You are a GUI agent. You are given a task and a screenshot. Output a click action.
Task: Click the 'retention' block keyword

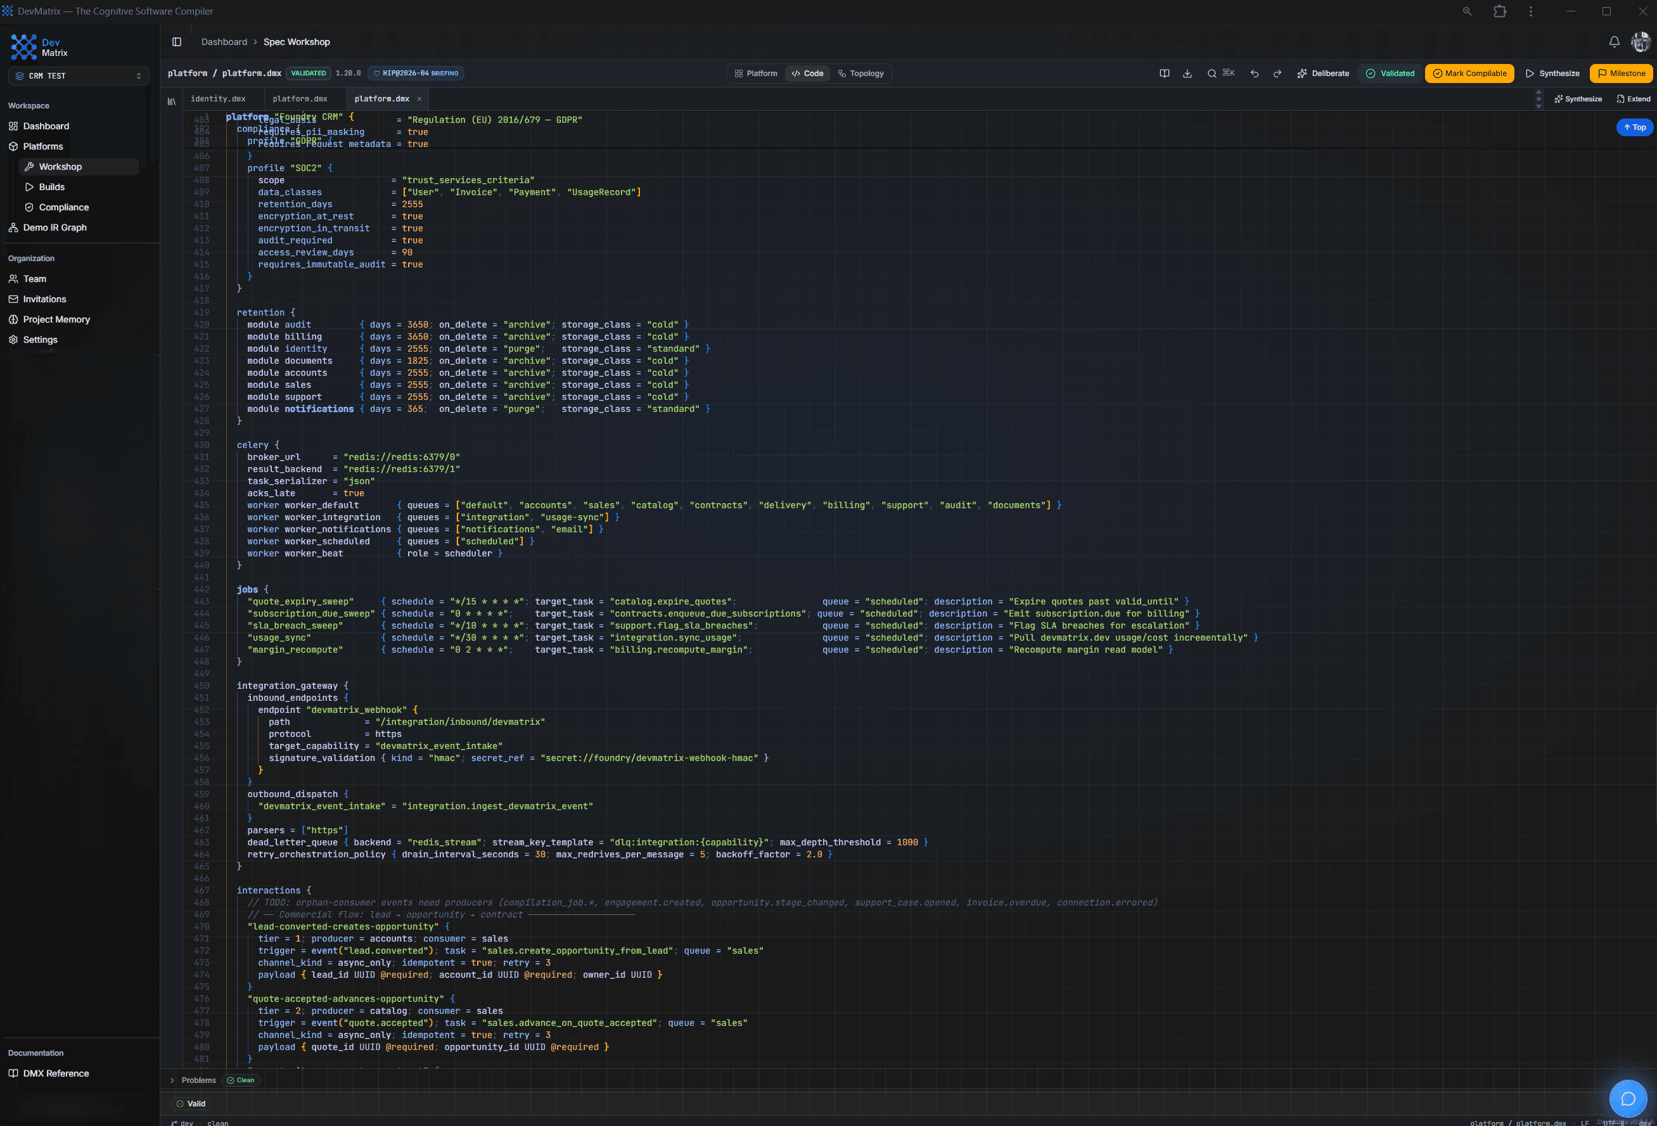pyautogui.click(x=260, y=312)
